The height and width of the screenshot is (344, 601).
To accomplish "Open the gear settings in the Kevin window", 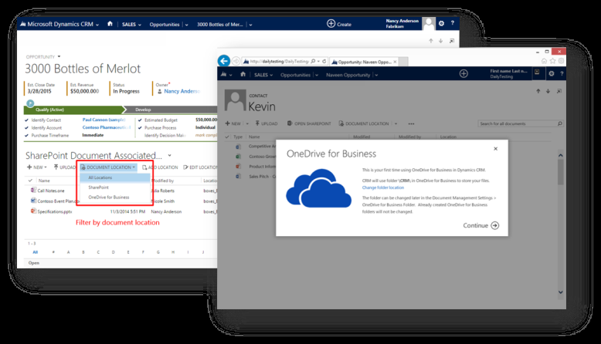I will (551, 73).
